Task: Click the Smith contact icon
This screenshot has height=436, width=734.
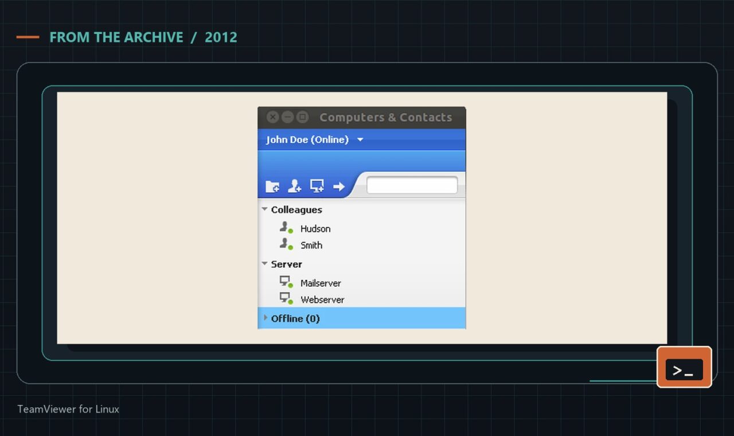Action: click(x=286, y=244)
